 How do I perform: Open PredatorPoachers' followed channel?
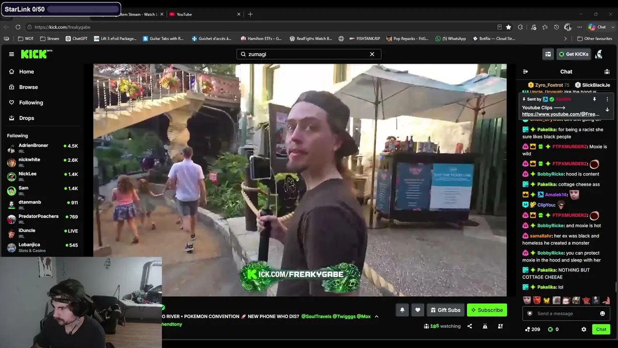point(42,218)
